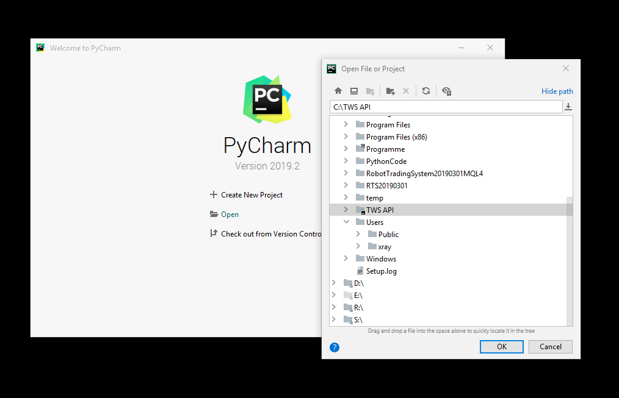The image size is (619, 398).
Task: Click the Hide path link
Action: (x=557, y=91)
